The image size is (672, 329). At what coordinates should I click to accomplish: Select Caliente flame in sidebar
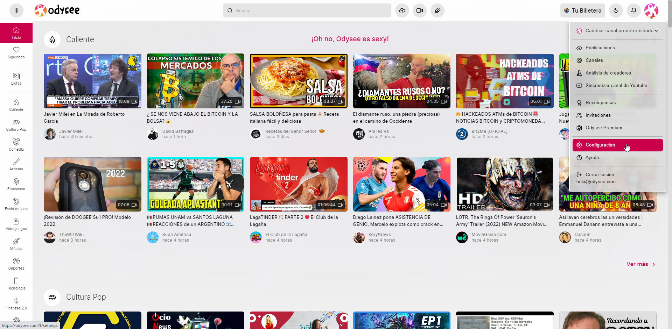pos(16,105)
